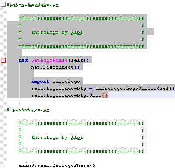Image resolution: width=175 pixels, height=168 pixels.
Task: Collapse the fold at #networkmodule.py line
Action: (x=3, y=4)
